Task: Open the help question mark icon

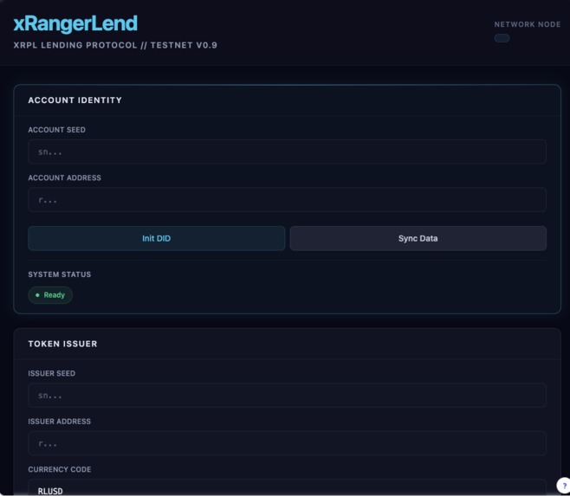Action: pos(564,486)
